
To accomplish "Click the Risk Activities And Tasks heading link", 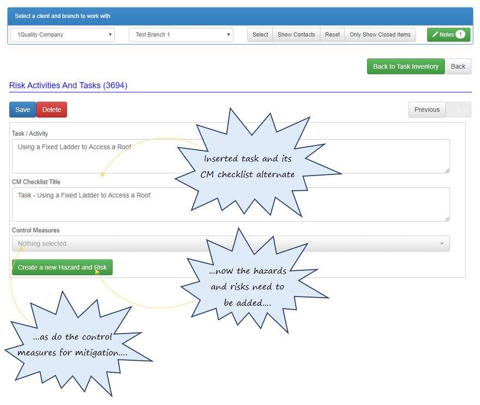I will point(68,86).
